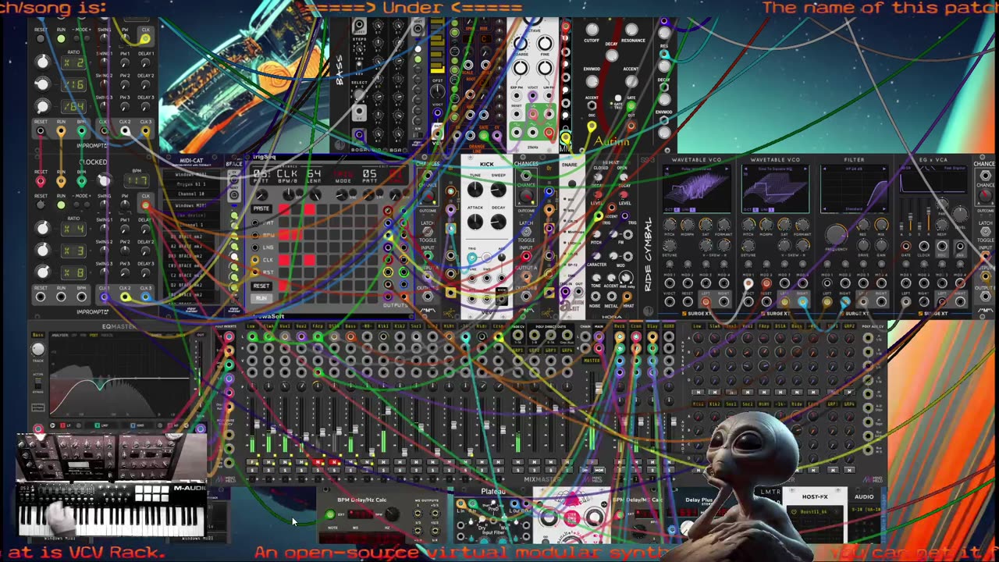This screenshot has height=562, width=999.
Task: Click the DRIVE knob on the Surge Filter
Action: [x=863, y=245]
